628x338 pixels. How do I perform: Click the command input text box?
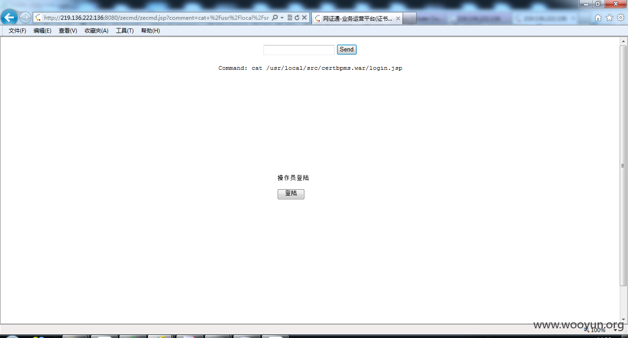coord(299,50)
